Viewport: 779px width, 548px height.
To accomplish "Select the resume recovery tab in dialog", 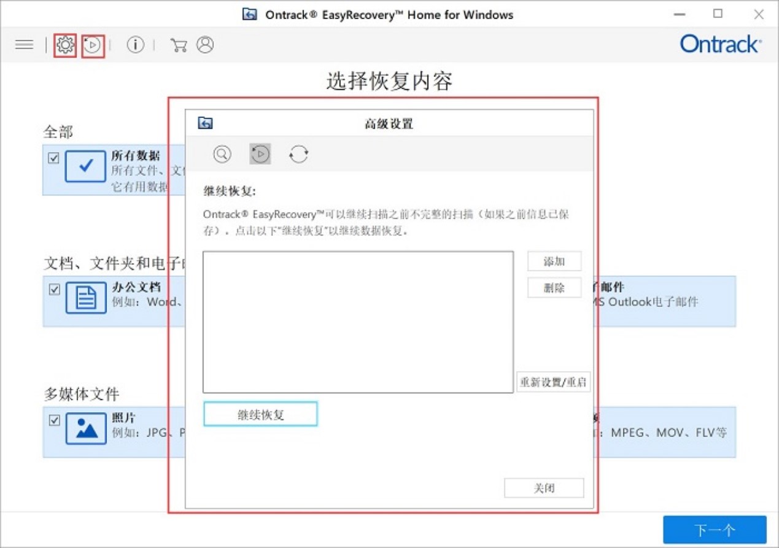I will tap(260, 154).
